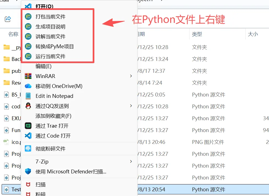The width and height of the screenshot is (269, 196).
Task: Select the ico PNG file icon
Action: 6,142
